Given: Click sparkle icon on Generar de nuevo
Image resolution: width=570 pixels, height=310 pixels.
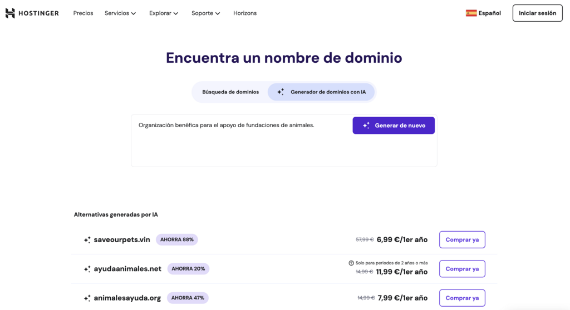Looking at the screenshot, I should click(366, 126).
